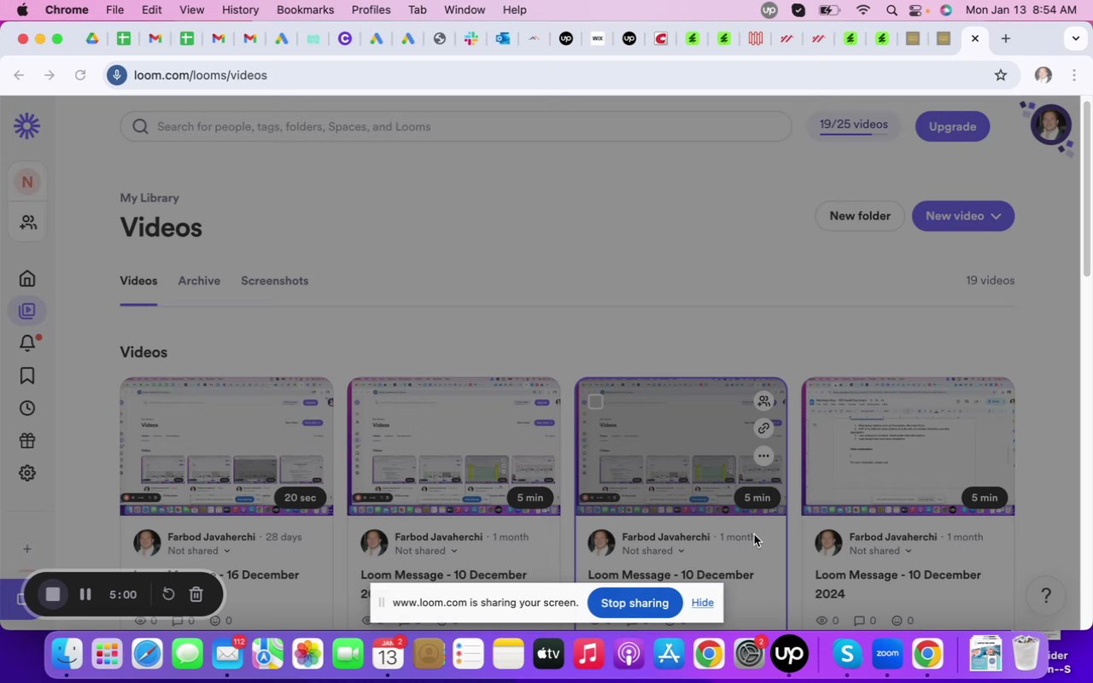
Task: Click the loom.com address bar
Action: click(x=546, y=75)
